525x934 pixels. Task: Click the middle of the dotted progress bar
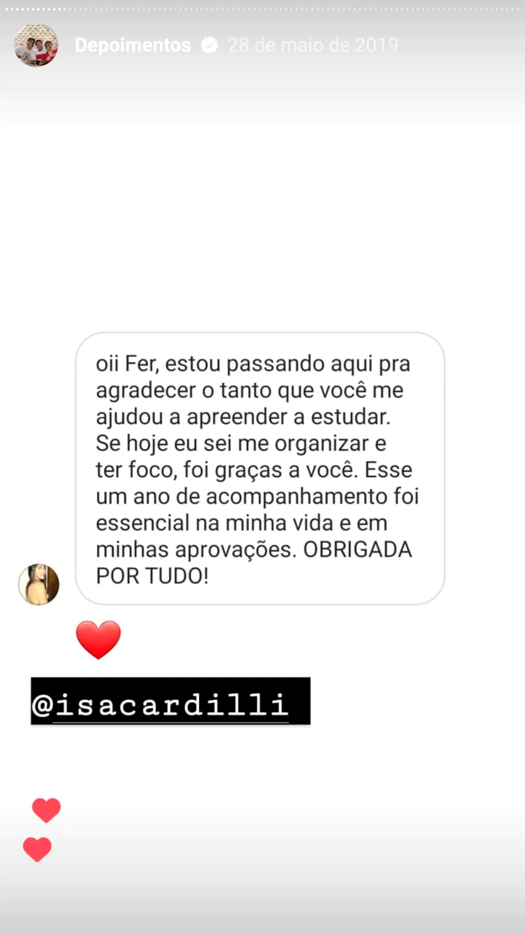[262, 9]
